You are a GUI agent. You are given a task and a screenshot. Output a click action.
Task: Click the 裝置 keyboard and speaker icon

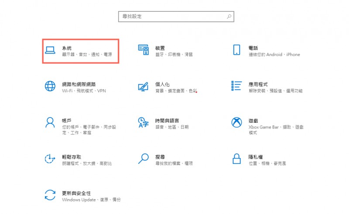coord(144,50)
